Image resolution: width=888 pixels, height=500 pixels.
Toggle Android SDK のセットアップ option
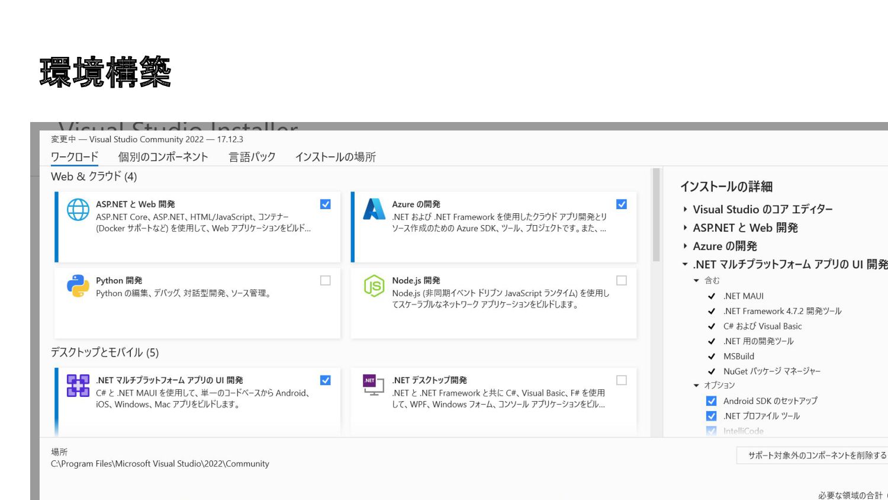pos(712,401)
